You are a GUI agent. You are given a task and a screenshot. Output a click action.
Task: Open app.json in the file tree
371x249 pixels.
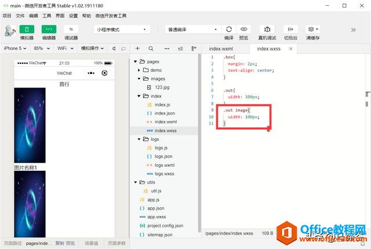pyautogui.click(x=155, y=208)
